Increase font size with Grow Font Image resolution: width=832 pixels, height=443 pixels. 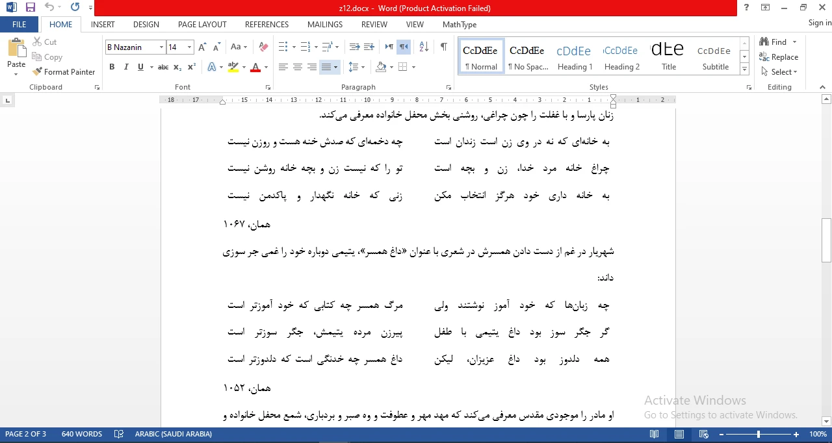pyautogui.click(x=202, y=47)
